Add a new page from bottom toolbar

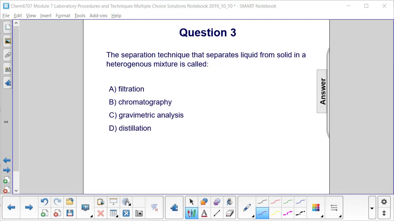click(44, 213)
